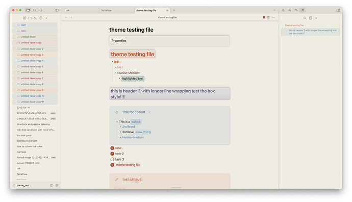Open the sunset-1189623 image file
352x202 pixels.
(26, 163)
